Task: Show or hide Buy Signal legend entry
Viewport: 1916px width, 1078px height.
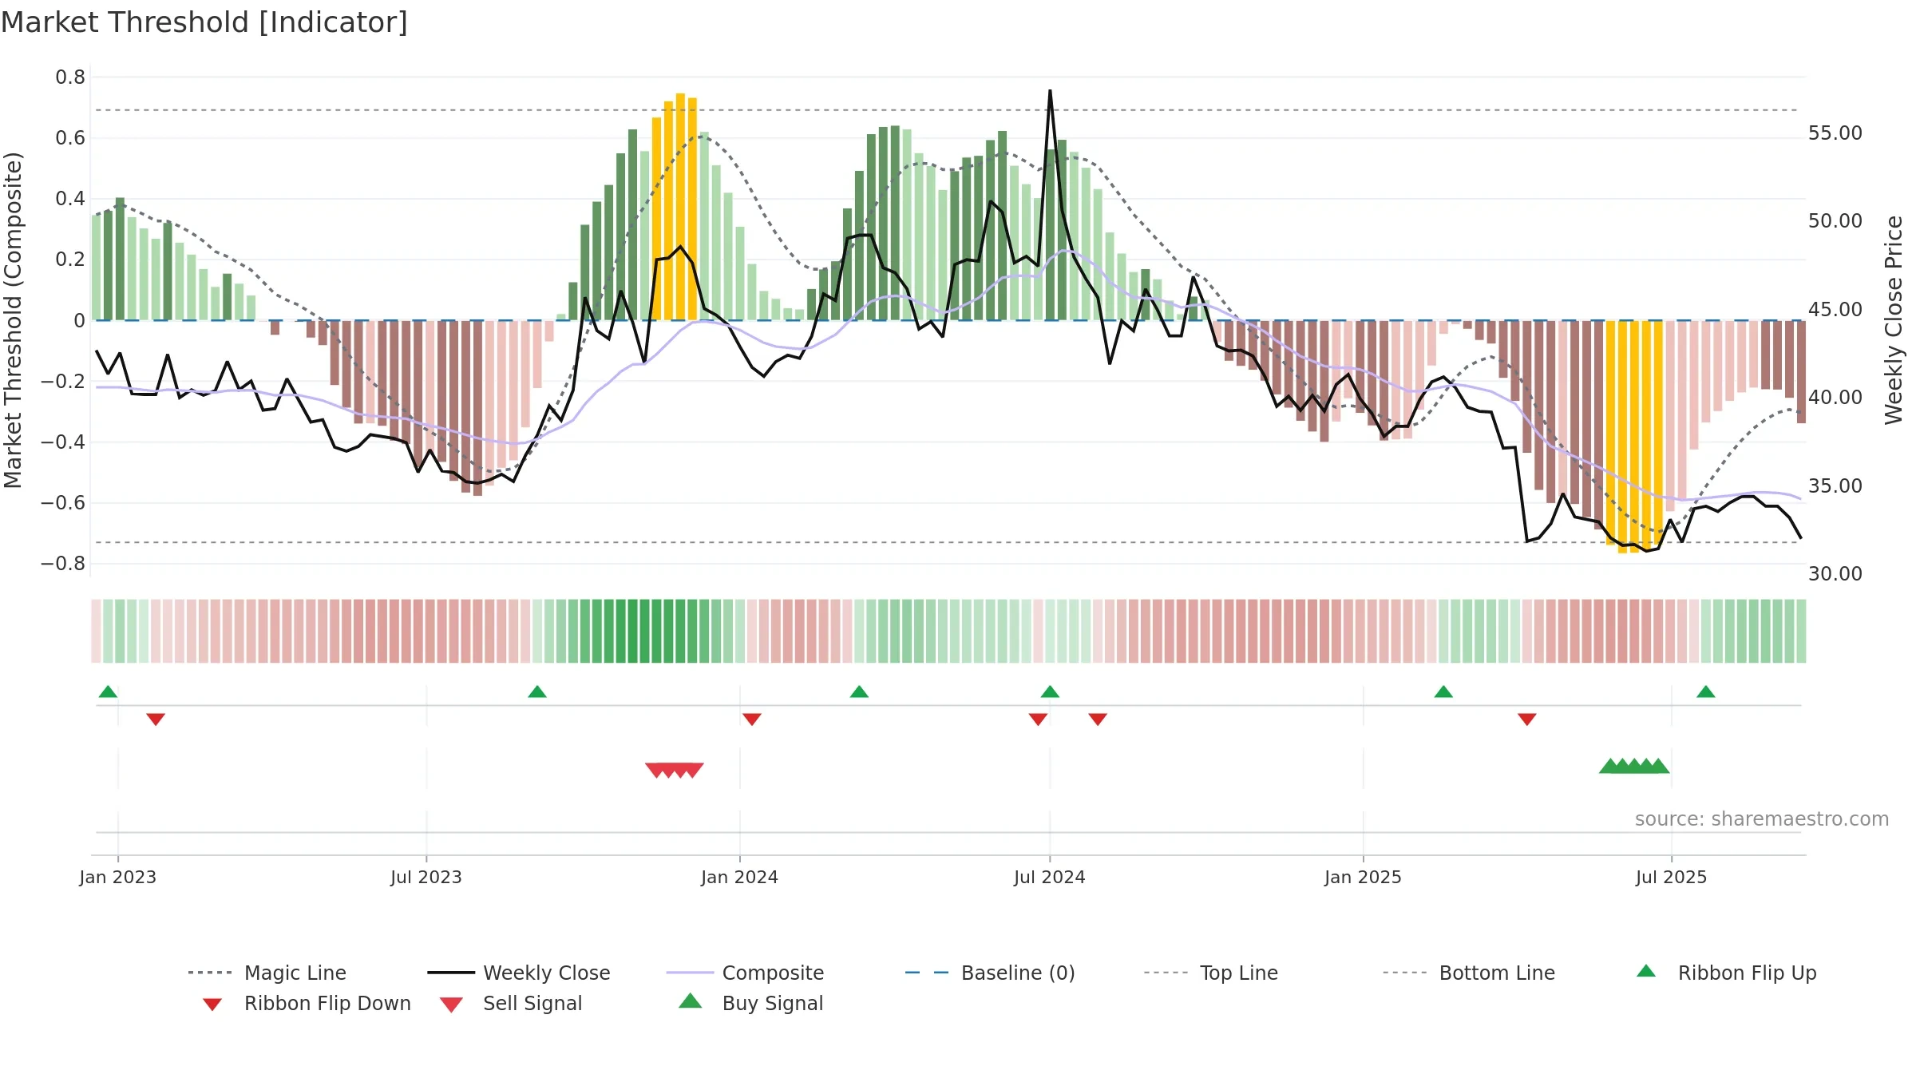Action: click(x=750, y=1003)
